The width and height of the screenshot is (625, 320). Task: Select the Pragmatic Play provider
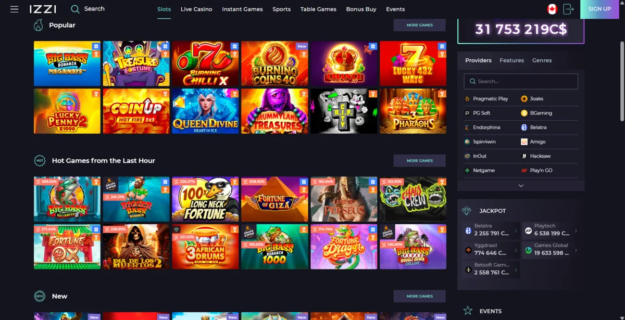[491, 99]
